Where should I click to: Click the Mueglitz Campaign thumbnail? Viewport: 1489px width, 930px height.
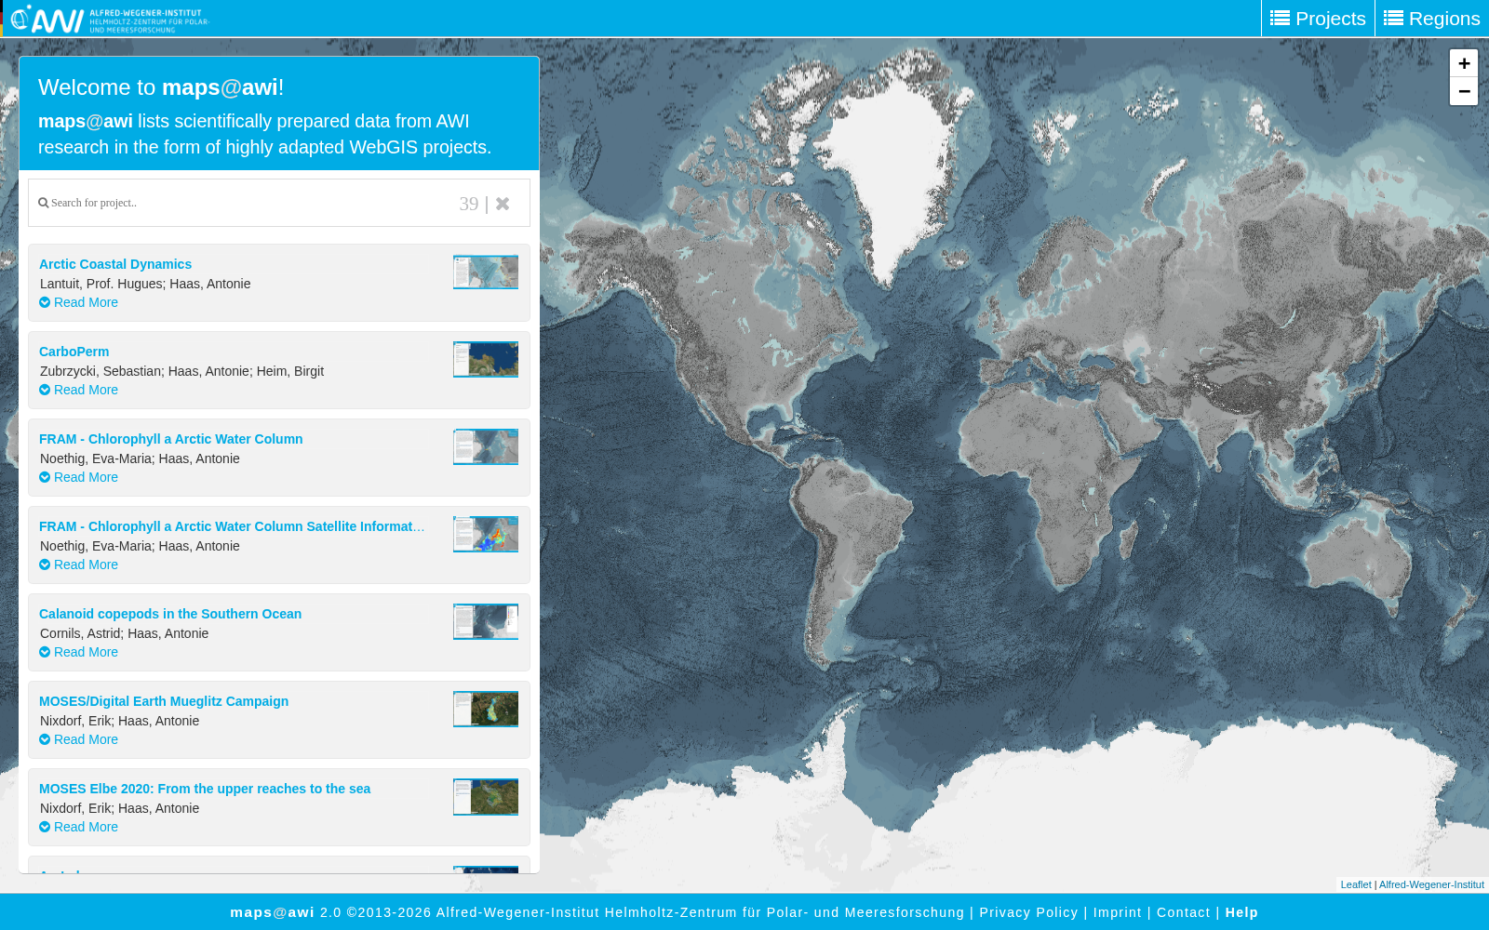[486, 709]
